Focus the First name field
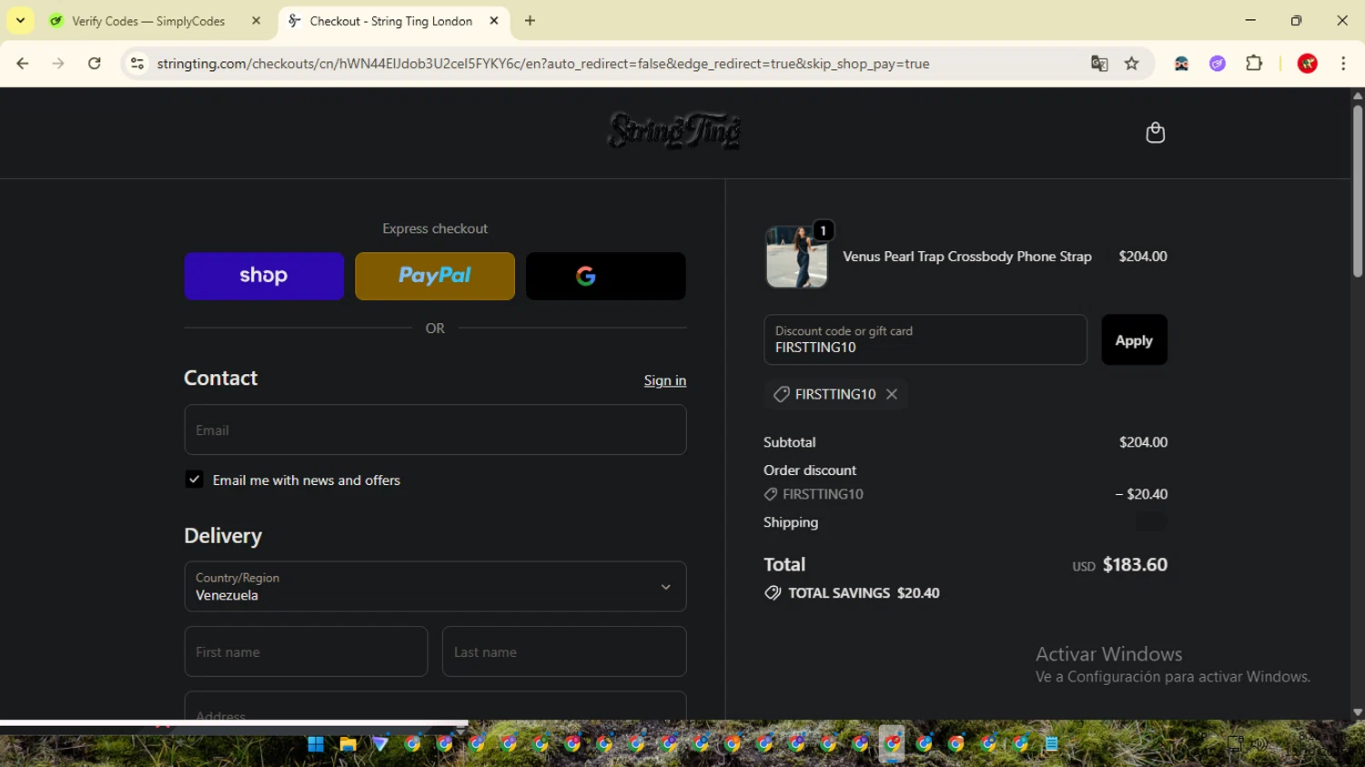 click(x=306, y=651)
